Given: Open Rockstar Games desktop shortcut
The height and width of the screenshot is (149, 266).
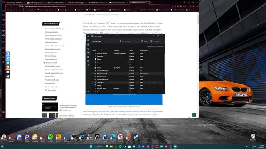Looking at the screenshot, I should tap(58, 137).
